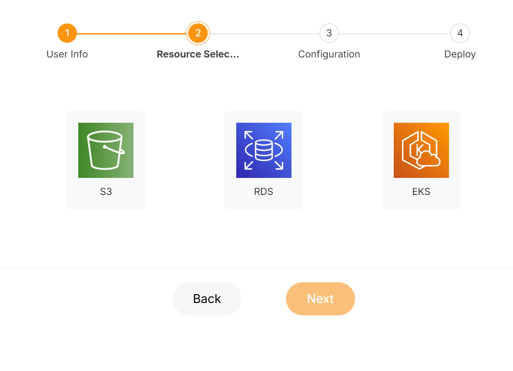Viewport: 513px width, 371px height.
Task: Go to step 1 circle
Action: coord(67,33)
